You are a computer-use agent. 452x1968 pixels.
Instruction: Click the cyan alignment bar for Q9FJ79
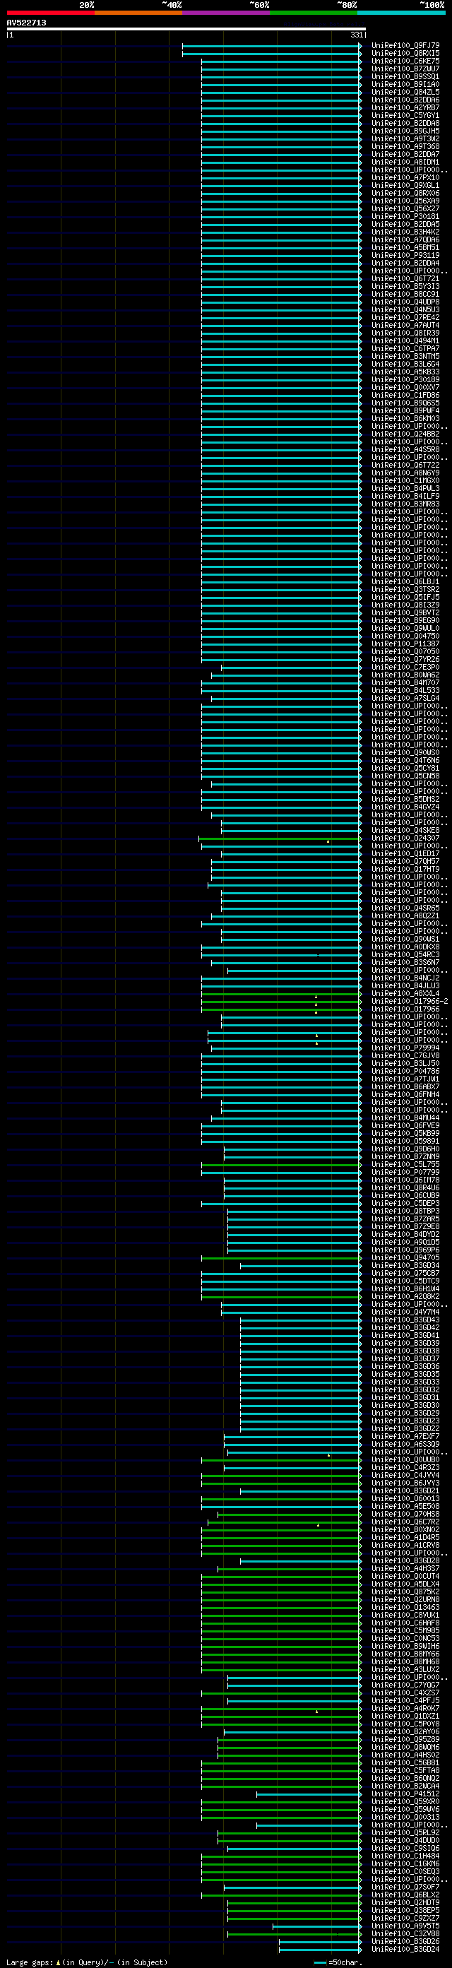(271, 46)
